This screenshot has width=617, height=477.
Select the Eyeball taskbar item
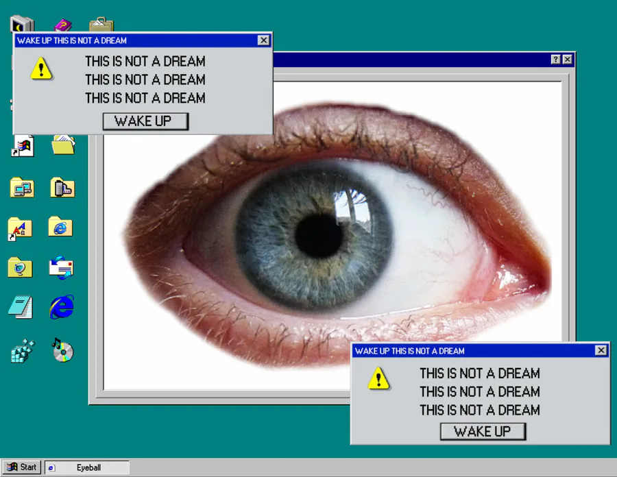(x=87, y=467)
